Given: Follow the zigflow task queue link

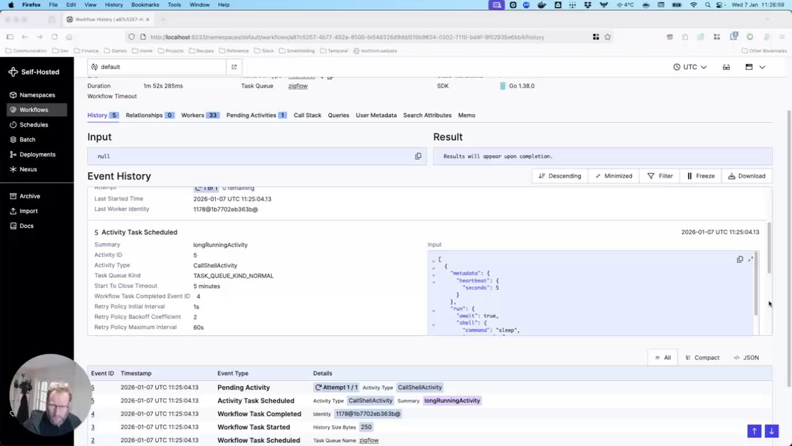Looking at the screenshot, I should 298,86.
